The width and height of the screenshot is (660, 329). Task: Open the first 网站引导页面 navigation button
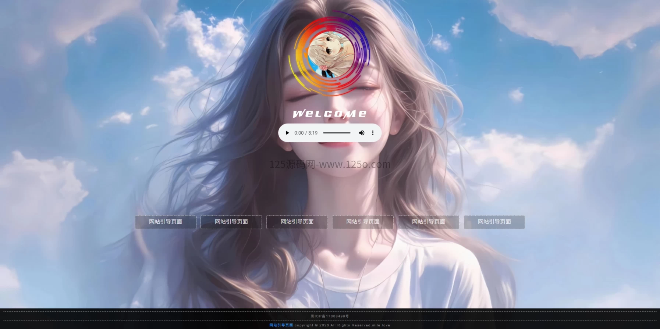point(166,222)
